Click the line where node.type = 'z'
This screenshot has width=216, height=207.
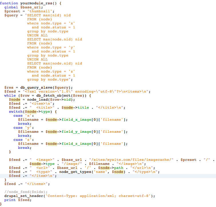click(51, 71)
